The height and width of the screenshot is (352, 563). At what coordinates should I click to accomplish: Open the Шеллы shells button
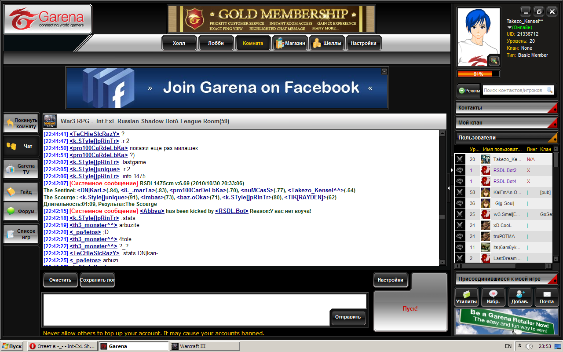[327, 44]
